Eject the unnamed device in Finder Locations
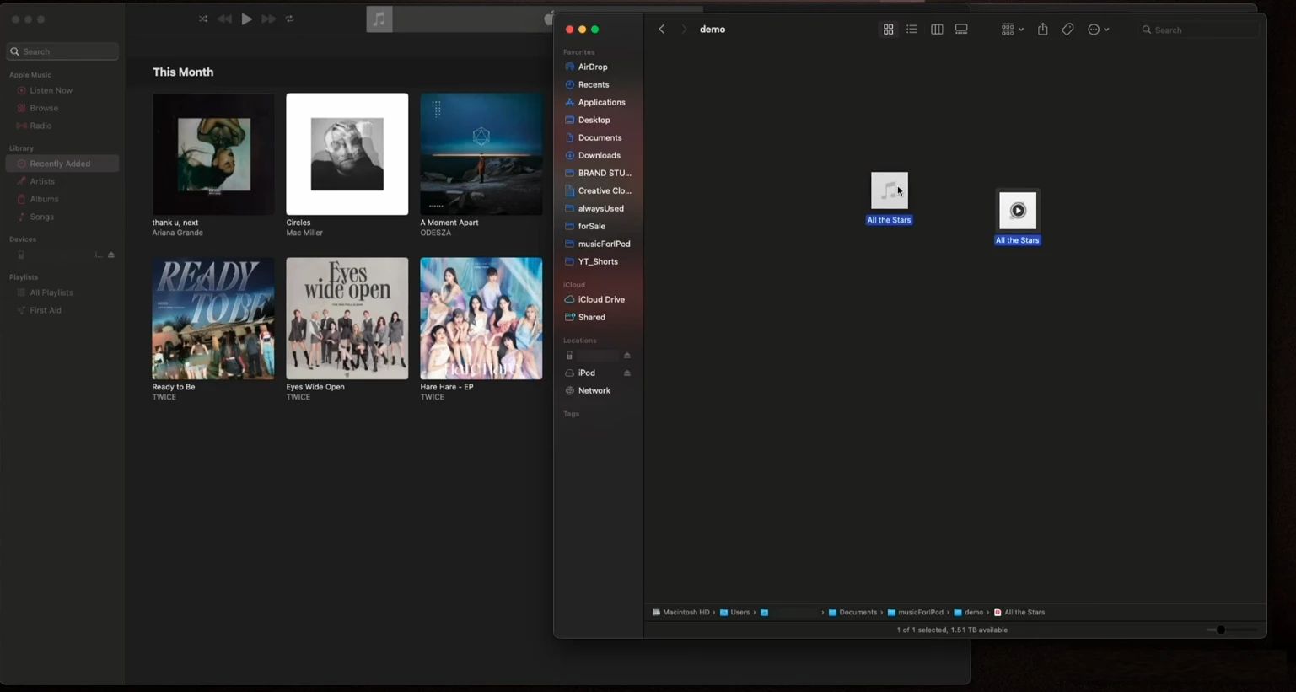Viewport: 1296px width, 692px height. pos(626,355)
